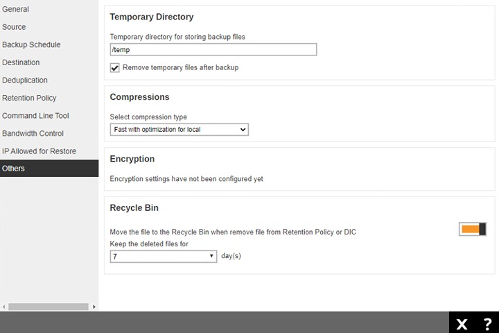Go to the Source section
The width and height of the screenshot is (499, 333).
pos(14,27)
